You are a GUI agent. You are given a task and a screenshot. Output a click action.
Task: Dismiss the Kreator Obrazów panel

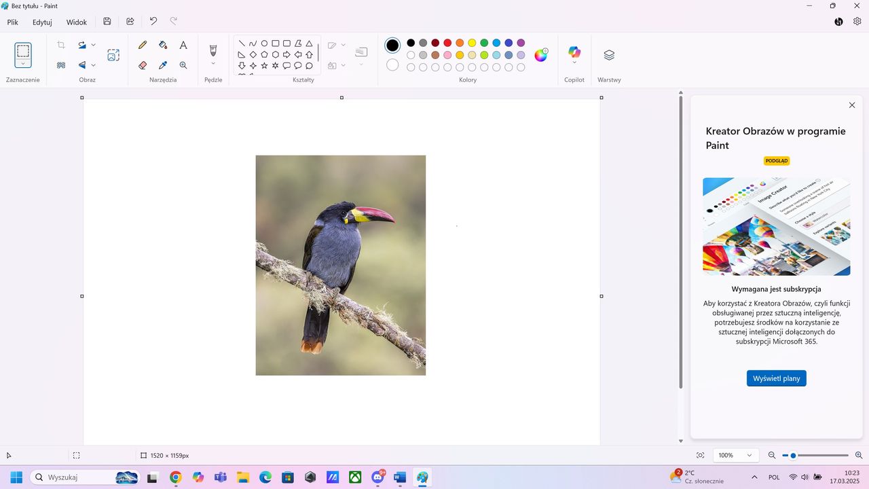click(851, 105)
